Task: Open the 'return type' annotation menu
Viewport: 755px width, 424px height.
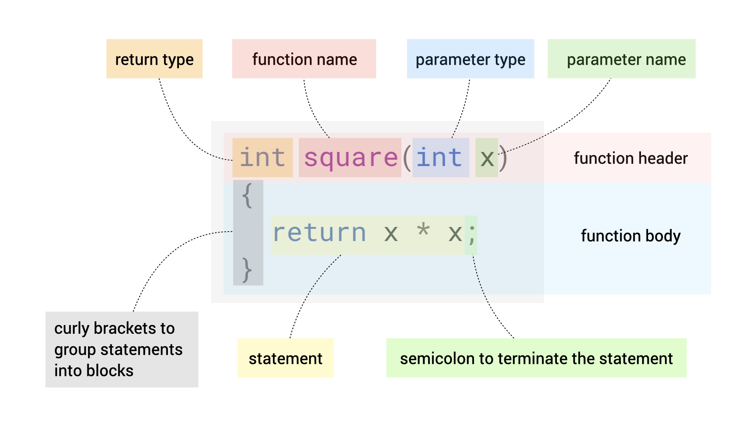Action: coord(140,54)
